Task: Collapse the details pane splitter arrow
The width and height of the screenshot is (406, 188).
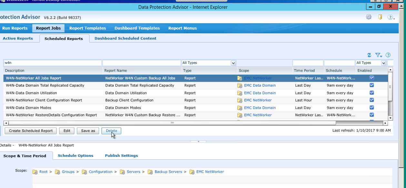Action: click(x=198, y=141)
